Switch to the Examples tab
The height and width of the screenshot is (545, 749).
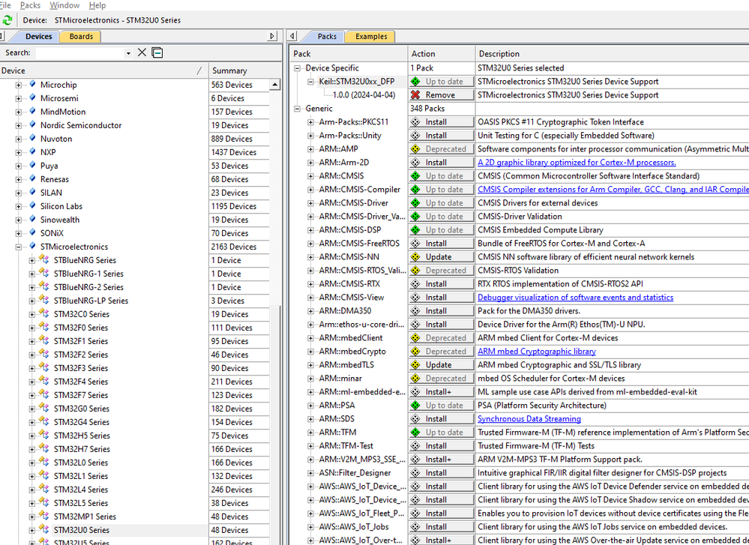(x=371, y=36)
